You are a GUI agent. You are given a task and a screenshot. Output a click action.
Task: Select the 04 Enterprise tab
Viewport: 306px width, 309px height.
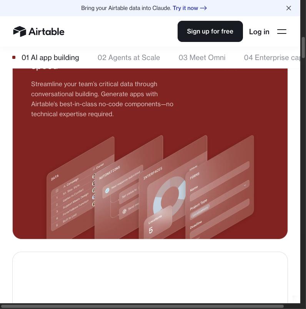click(x=272, y=58)
